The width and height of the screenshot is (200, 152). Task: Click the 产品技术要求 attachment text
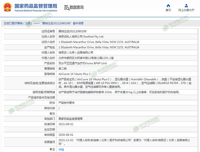point(66,103)
